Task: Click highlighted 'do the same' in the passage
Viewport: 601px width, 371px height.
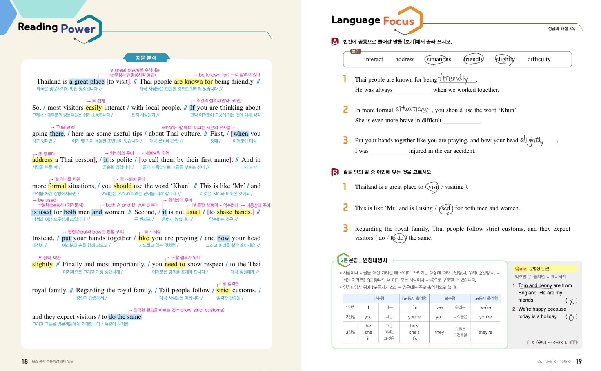Action: pyautogui.click(x=125, y=317)
